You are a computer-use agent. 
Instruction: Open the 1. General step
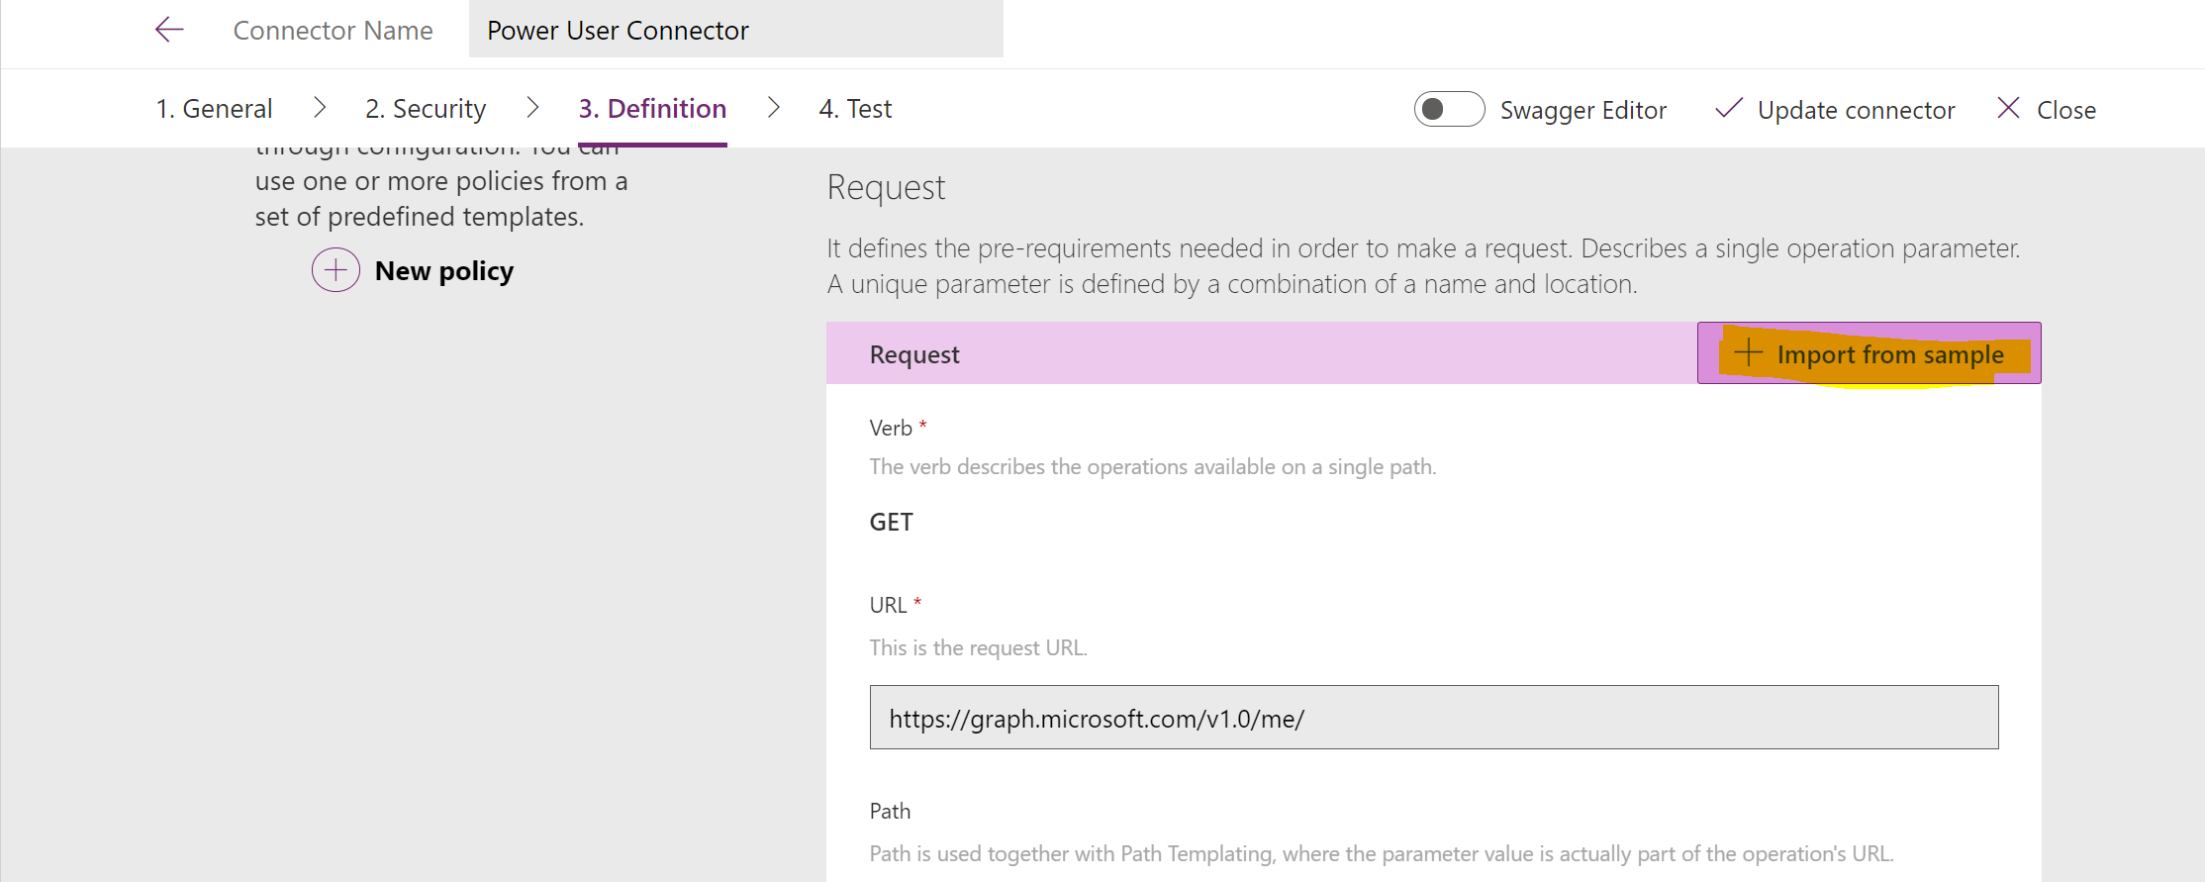(214, 109)
